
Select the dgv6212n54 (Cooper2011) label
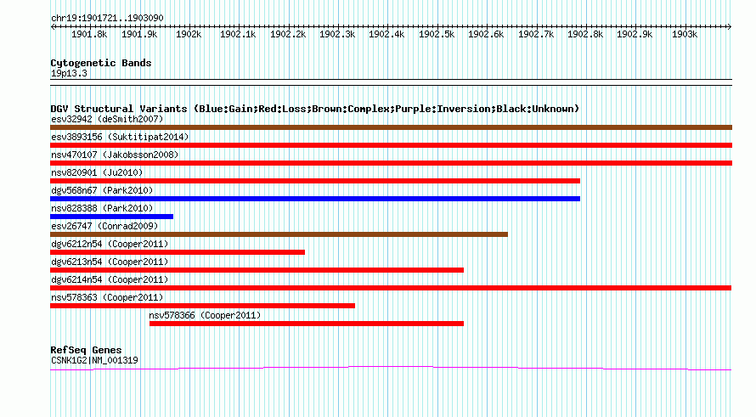[x=110, y=244]
